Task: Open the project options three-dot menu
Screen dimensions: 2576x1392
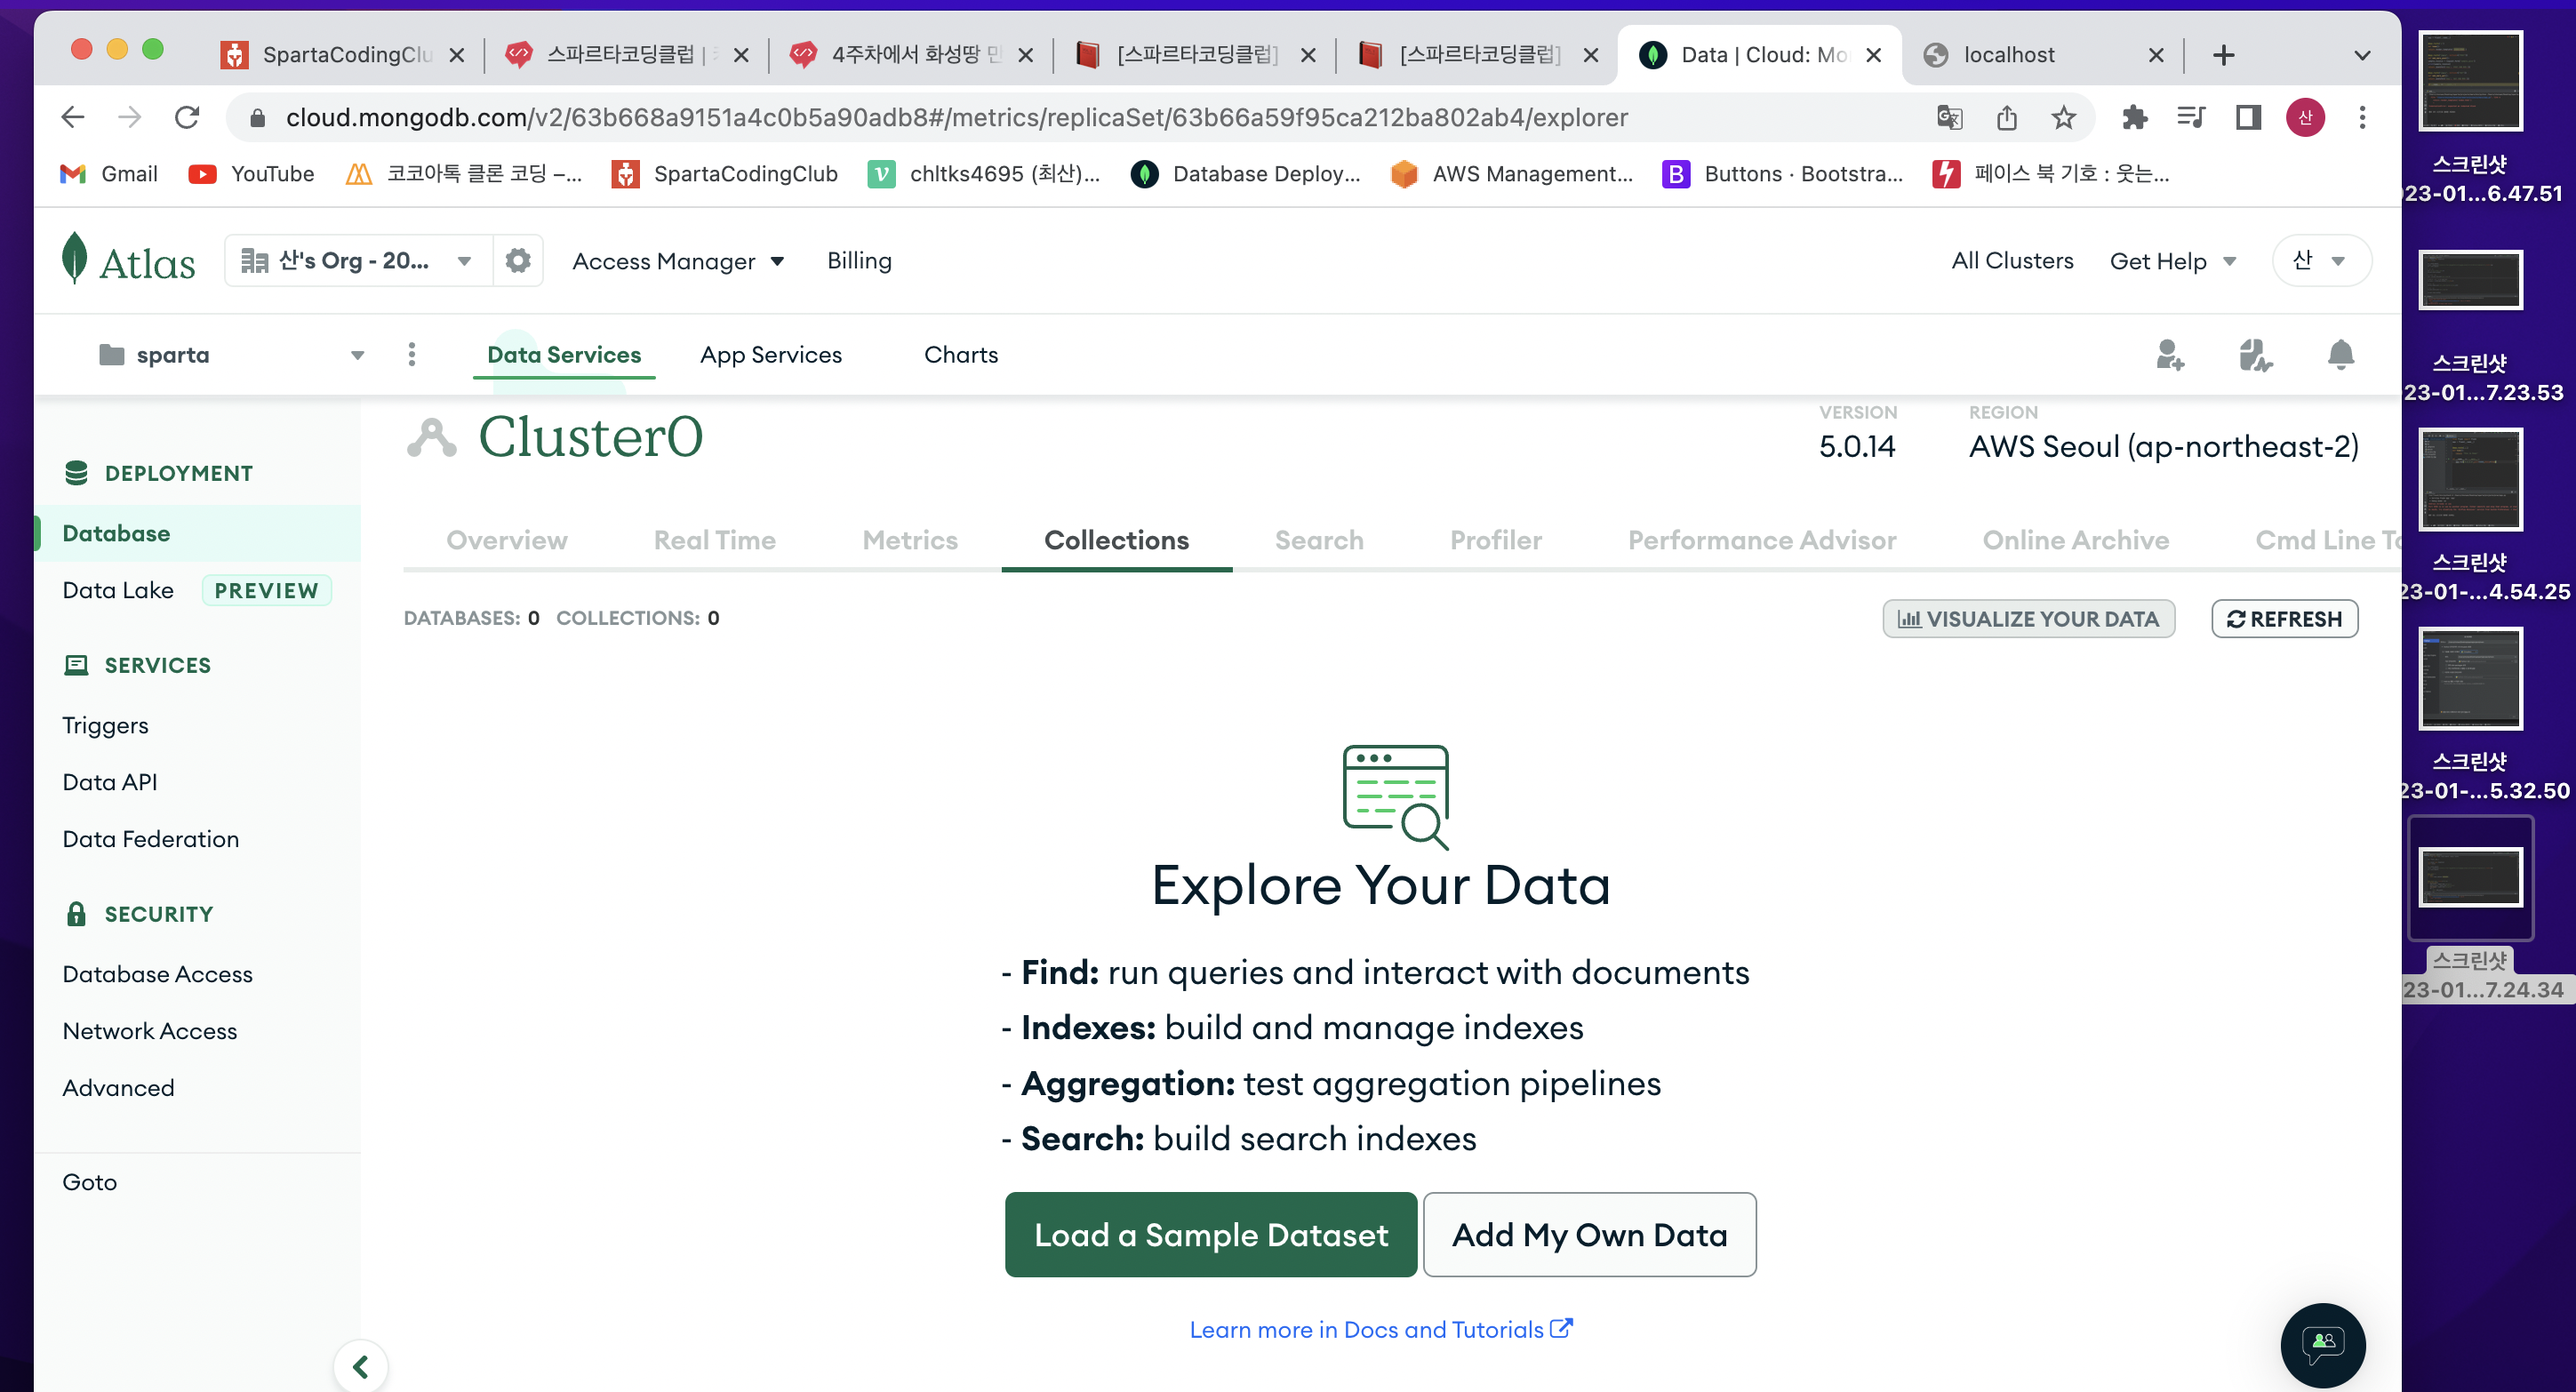Action: (412, 354)
